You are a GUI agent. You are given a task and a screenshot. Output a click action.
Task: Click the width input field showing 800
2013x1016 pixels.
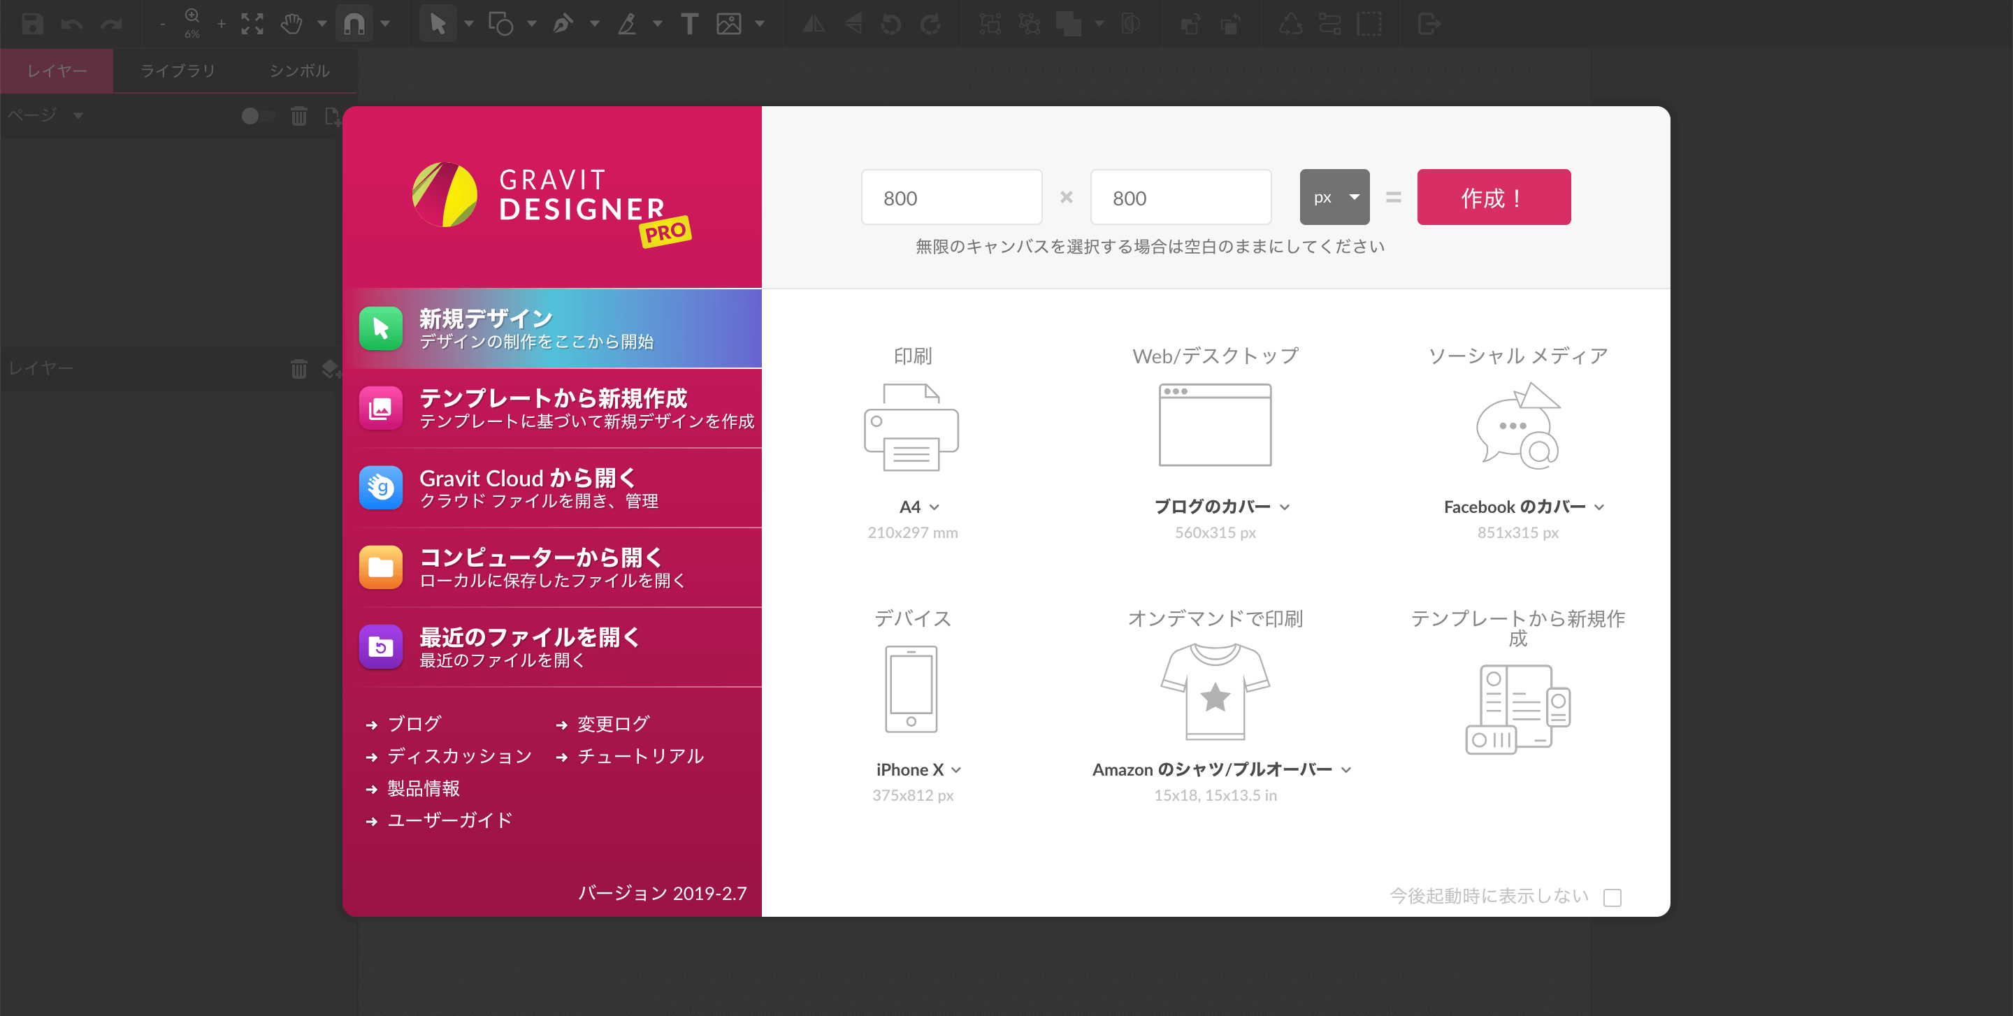pos(951,197)
